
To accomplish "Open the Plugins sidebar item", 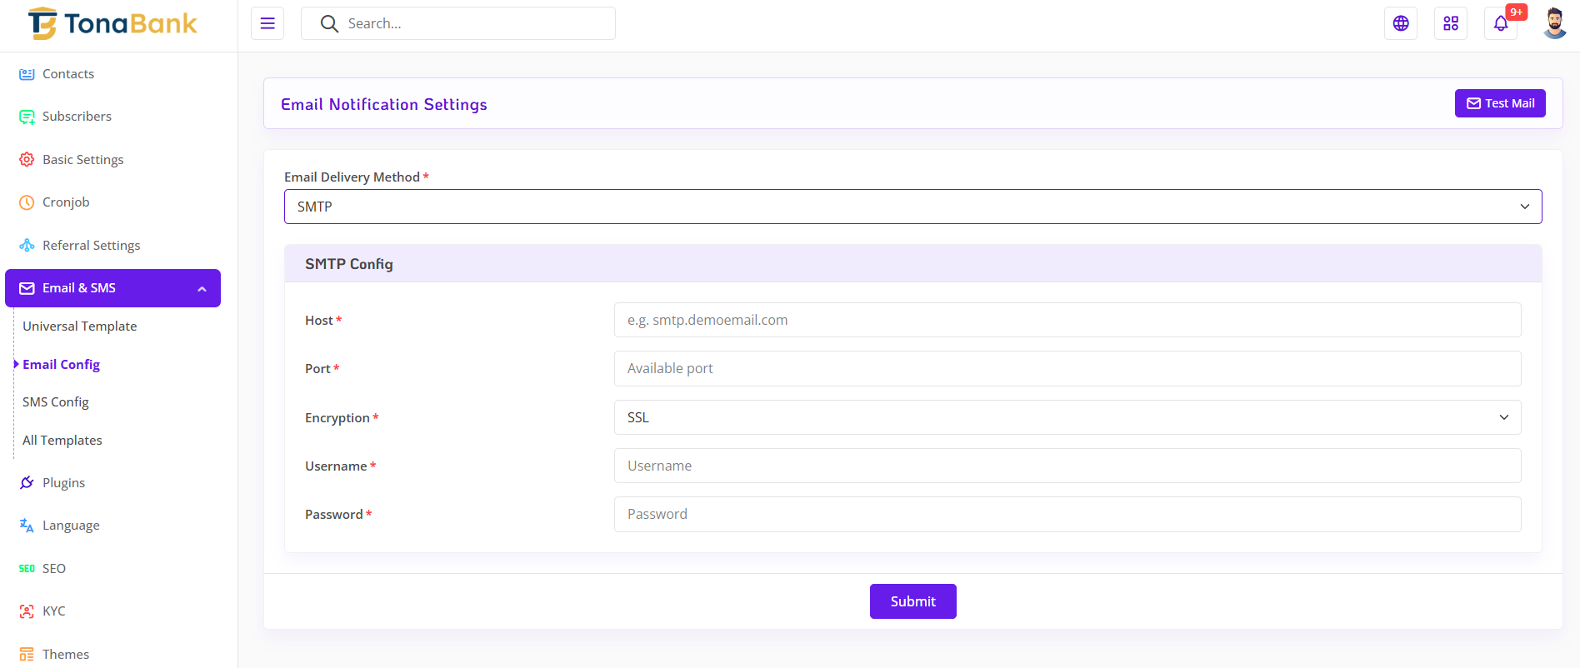I will pos(63,483).
